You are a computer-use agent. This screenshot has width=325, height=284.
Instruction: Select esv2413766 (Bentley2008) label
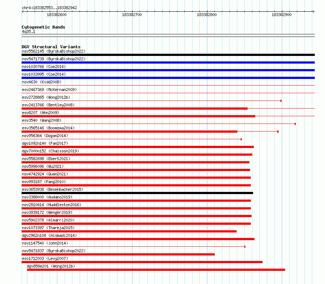pyautogui.click(x=48, y=105)
